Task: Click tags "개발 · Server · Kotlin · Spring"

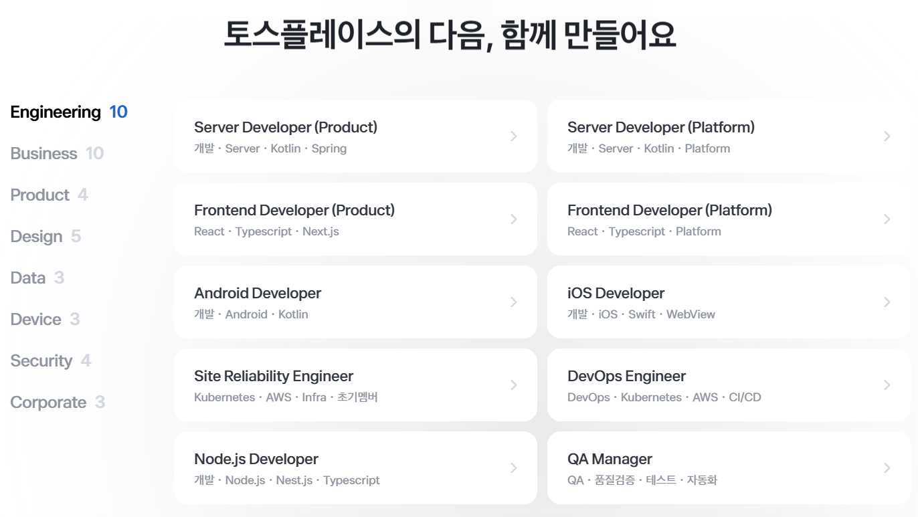Action: [x=270, y=148]
